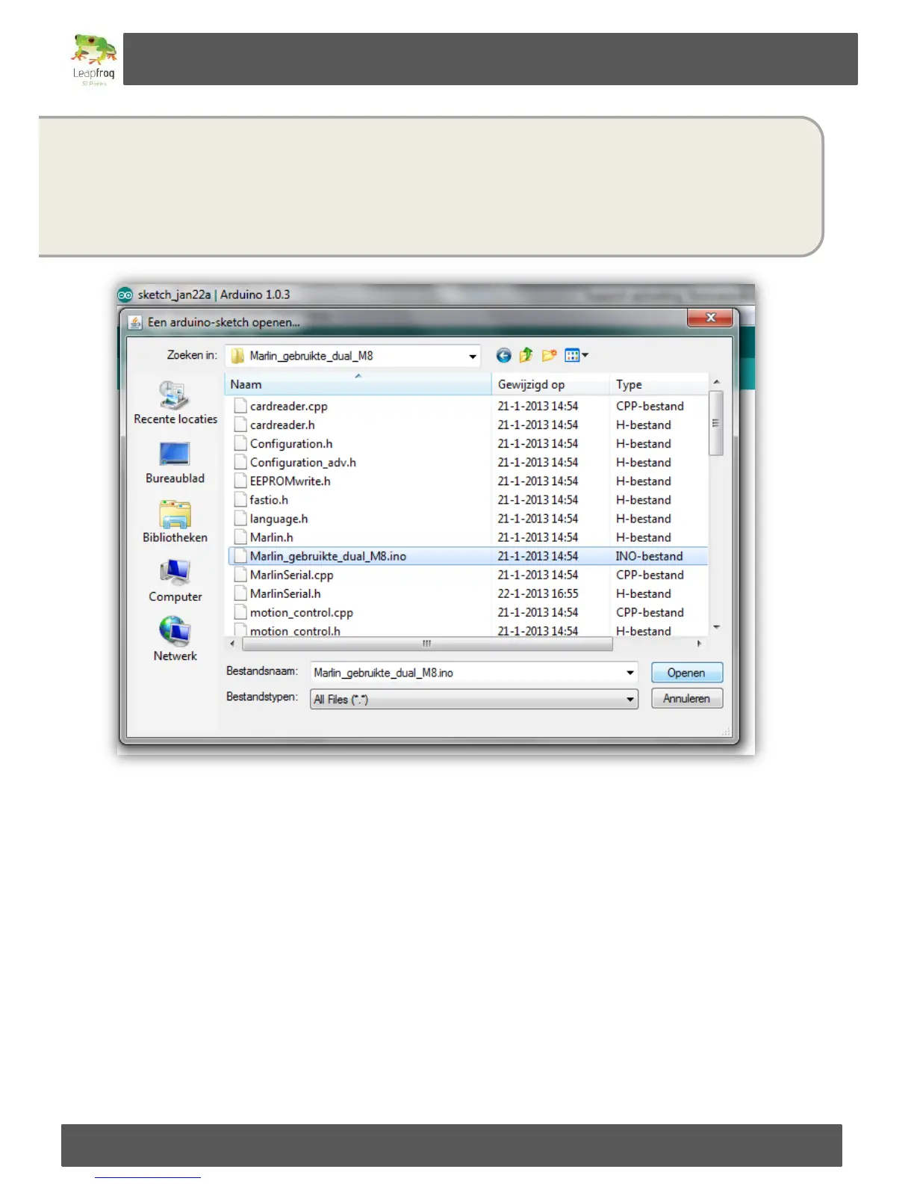Create a new folder

[x=550, y=356]
